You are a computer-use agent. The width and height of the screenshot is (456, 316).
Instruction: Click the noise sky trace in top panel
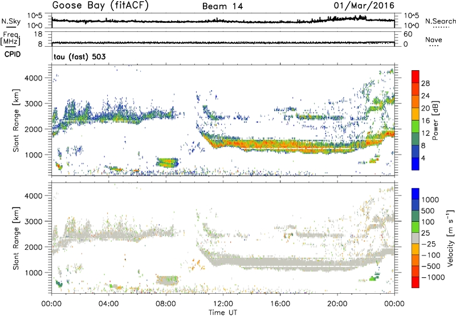point(223,21)
